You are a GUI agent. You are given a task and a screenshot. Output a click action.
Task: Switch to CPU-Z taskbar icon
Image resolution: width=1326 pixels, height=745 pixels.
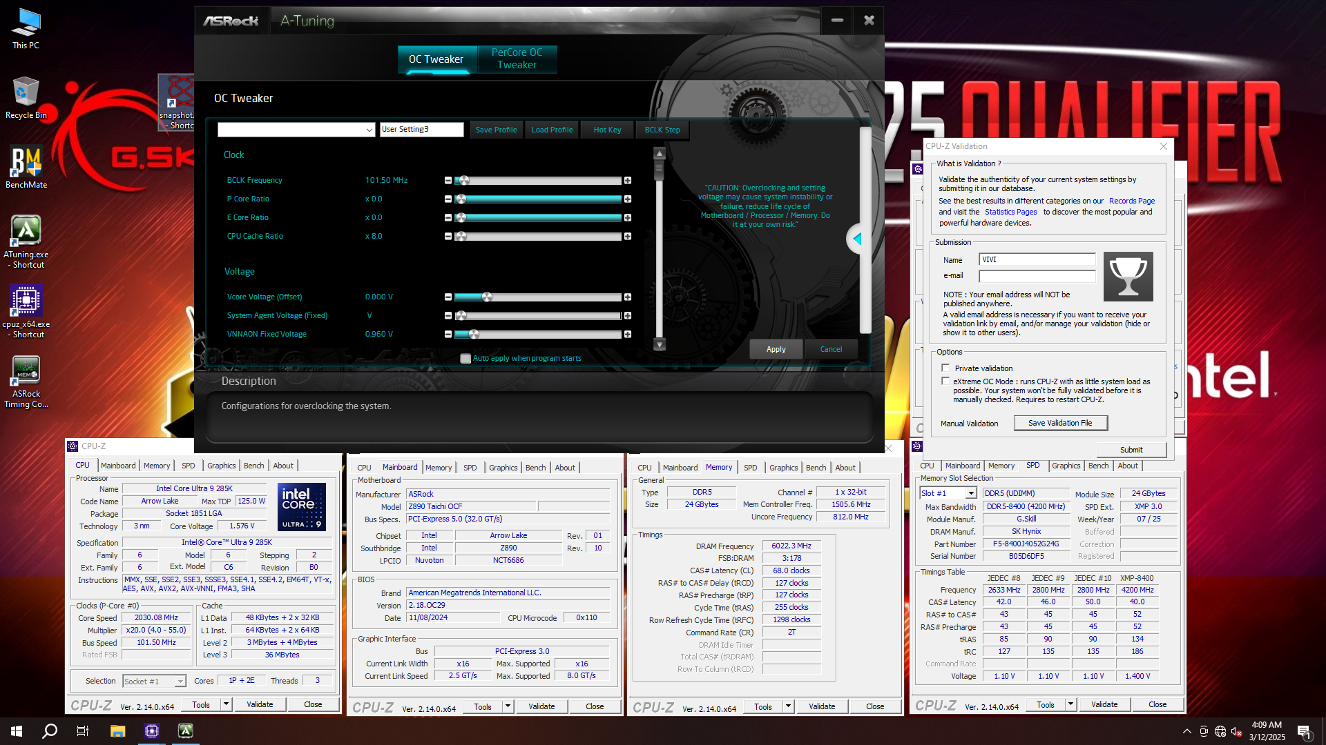pyautogui.click(x=152, y=731)
